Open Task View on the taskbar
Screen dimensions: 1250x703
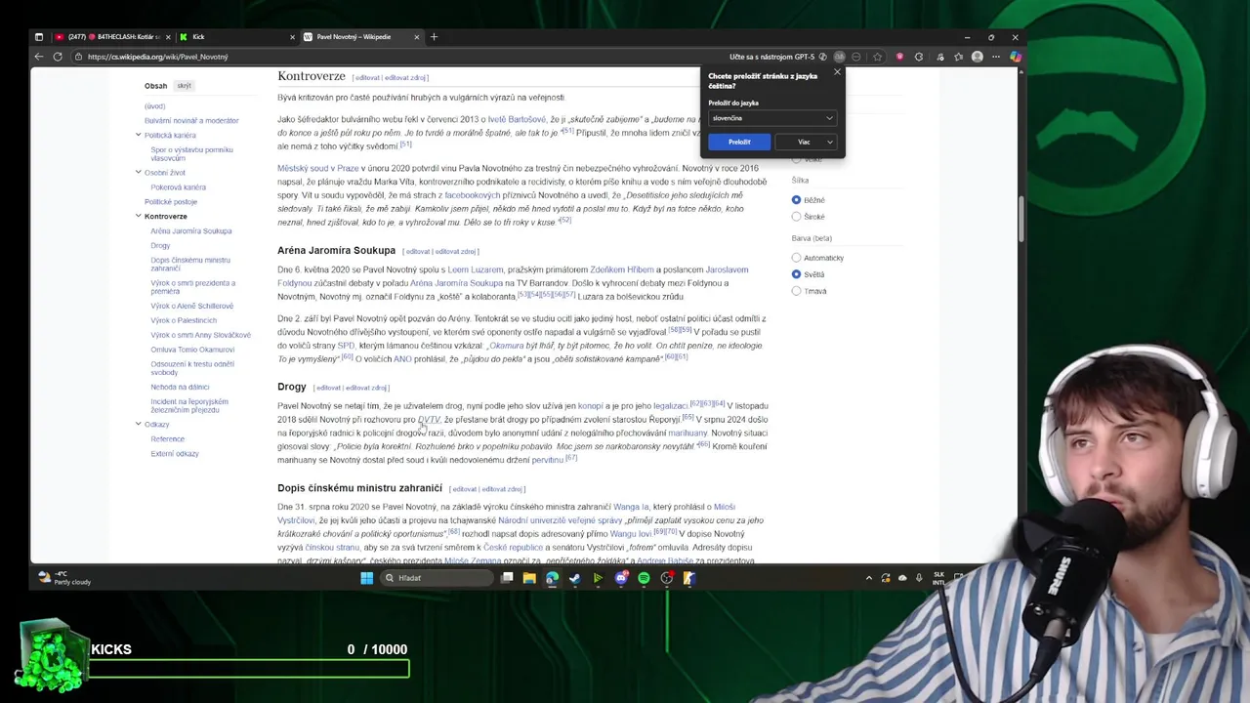click(507, 578)
